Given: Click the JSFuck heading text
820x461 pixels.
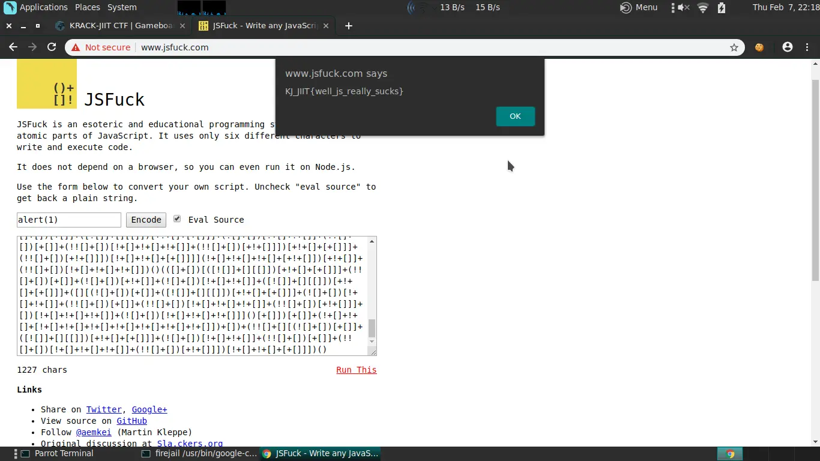Looking at the screenshot, I should [114, 99].
